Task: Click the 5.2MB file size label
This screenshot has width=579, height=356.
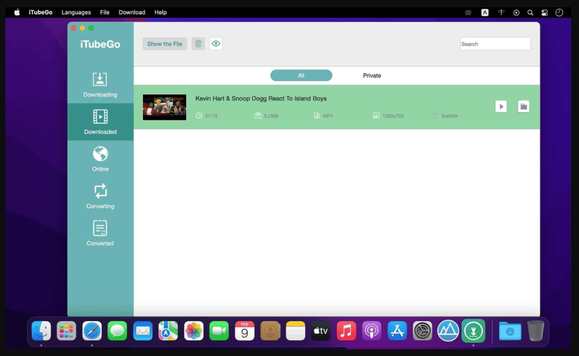Action: pos(271,115)
